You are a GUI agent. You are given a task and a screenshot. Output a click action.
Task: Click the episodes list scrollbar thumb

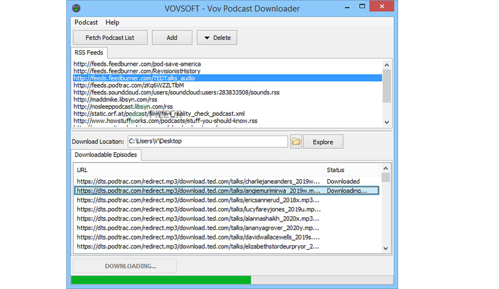tap(386, 177)
